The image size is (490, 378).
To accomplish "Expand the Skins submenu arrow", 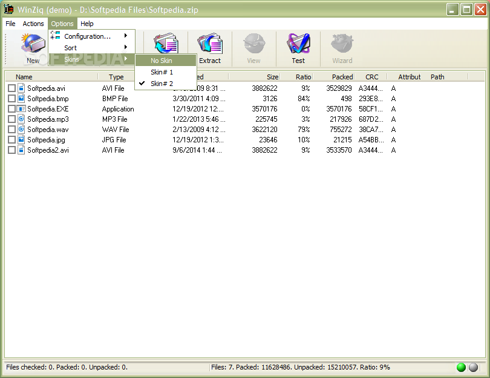I will [x=126, y=59].
